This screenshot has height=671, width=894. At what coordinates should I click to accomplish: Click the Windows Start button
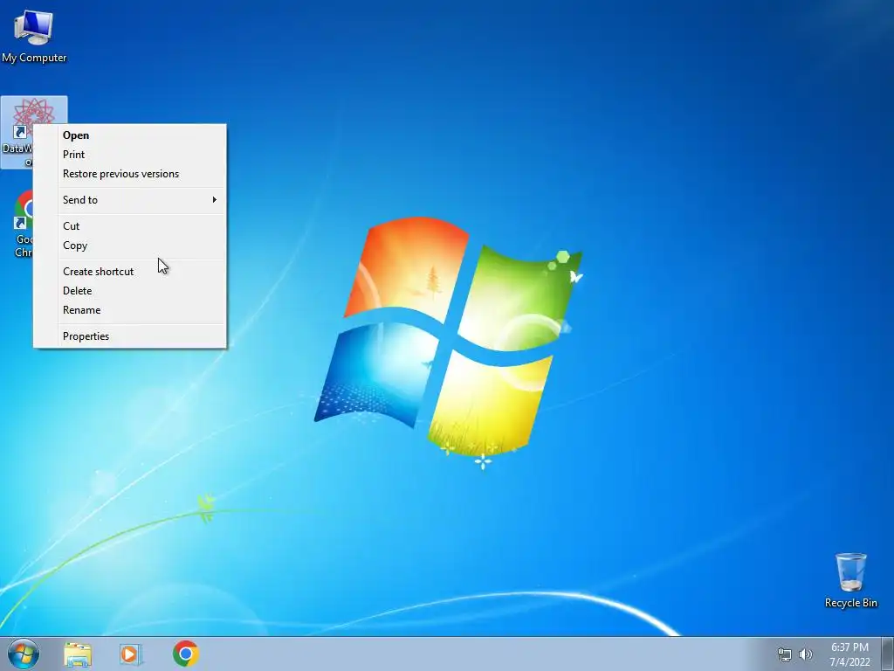(x=24, y=654)
